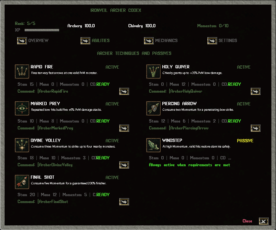Click the Piercing Arrow shield icon
This screenshot has height=230, width=276.
[153, 108]
